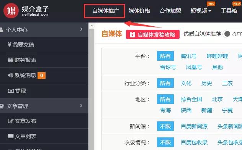Screen dimensions: 242x150
Task: Click the list icon beside 文章列表
Action: pos(11,136)
